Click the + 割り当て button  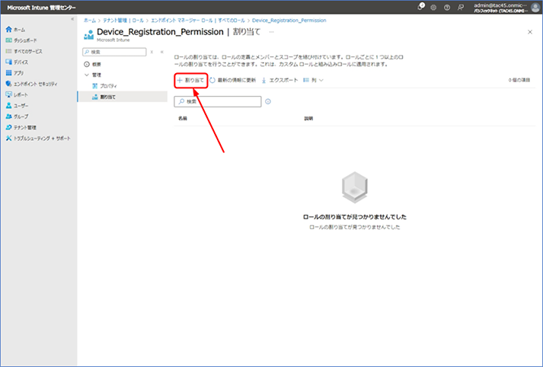pos(191,80)
